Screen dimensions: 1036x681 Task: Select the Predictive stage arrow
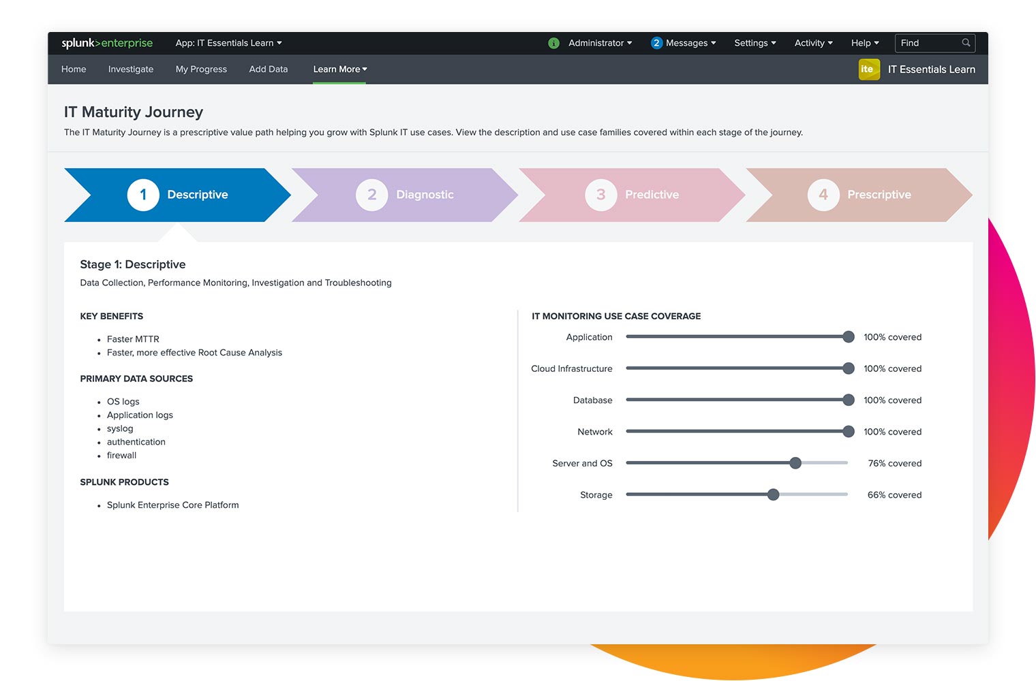pyautogui.click(x=632, y=195)
